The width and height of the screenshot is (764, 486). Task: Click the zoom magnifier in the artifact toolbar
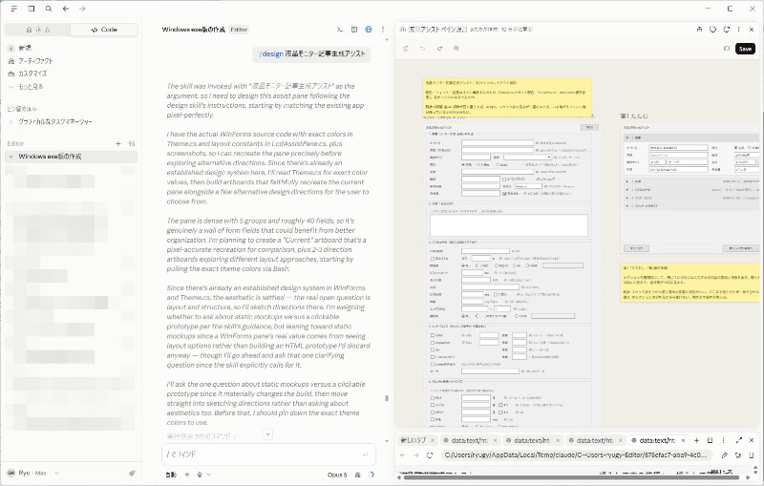coord(456,49)
